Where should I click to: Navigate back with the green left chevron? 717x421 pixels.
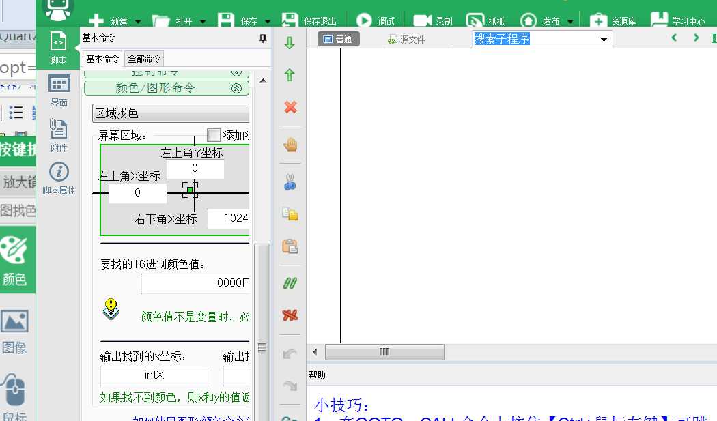click(x=674, y=38)
